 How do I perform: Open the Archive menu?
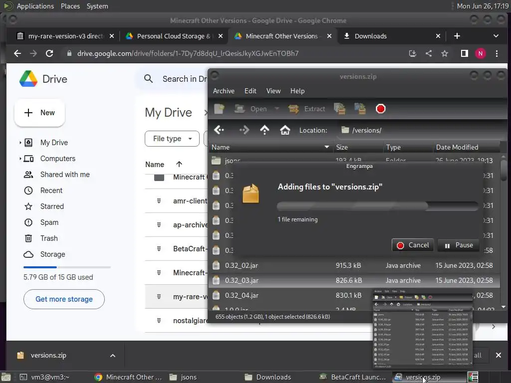(224, 91)
